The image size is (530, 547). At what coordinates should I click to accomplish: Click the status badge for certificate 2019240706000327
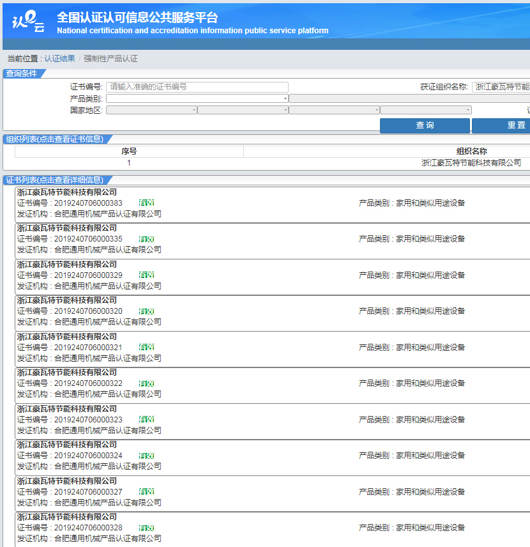[146, 491]
